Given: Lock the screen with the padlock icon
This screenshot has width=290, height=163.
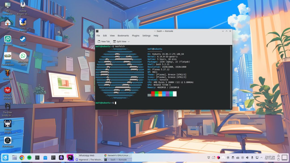Looking at the screenshot, I should coord(278,156).
